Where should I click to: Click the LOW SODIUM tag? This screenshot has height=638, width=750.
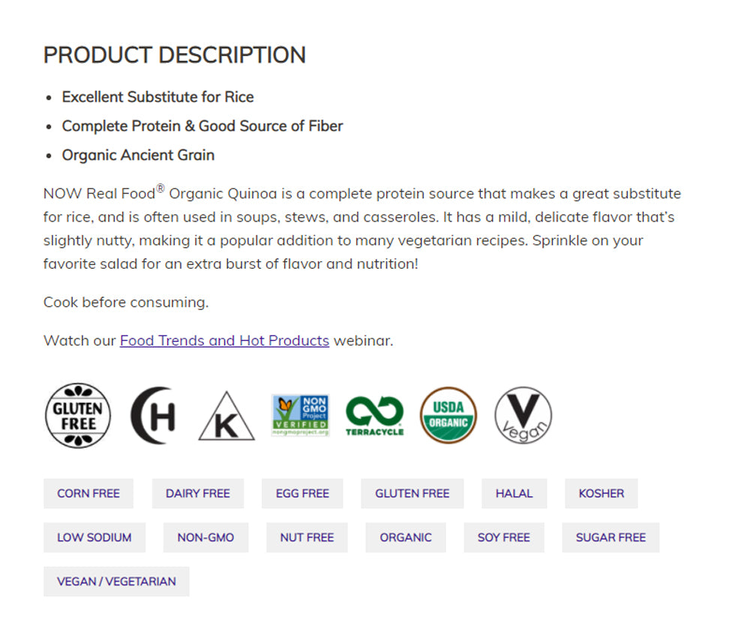(94, 537)
